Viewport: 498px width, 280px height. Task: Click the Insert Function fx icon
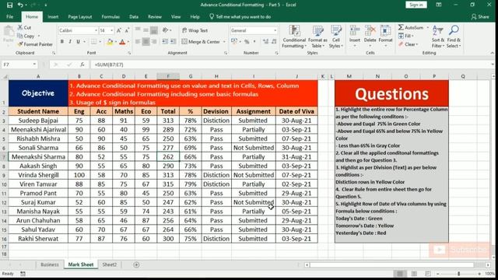pos(82,65)
